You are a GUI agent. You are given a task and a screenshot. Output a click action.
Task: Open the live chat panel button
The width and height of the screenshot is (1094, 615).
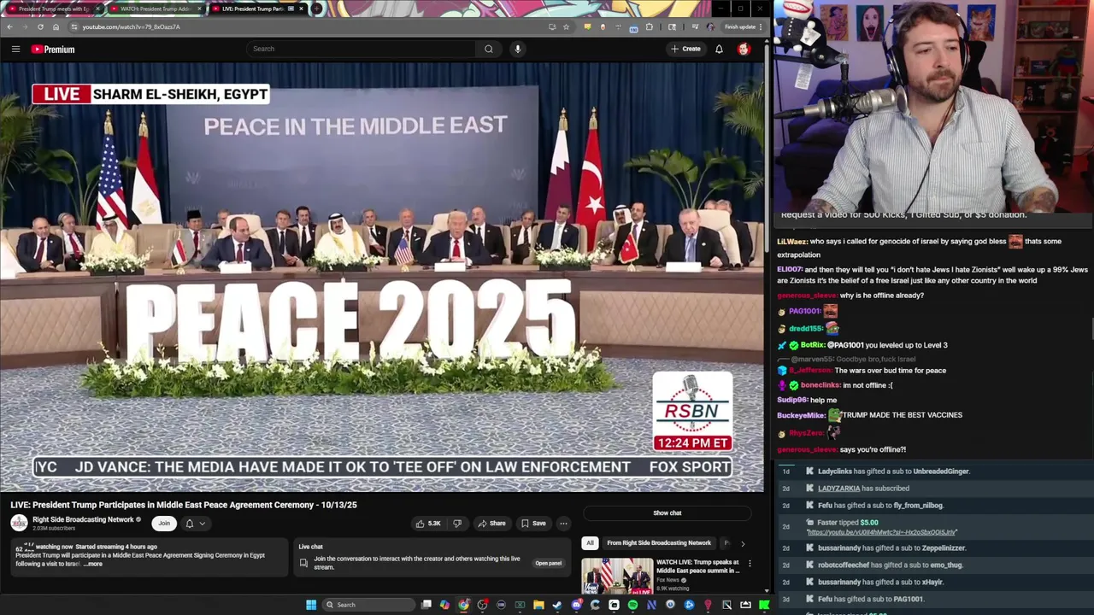click(x=548, y=564)
